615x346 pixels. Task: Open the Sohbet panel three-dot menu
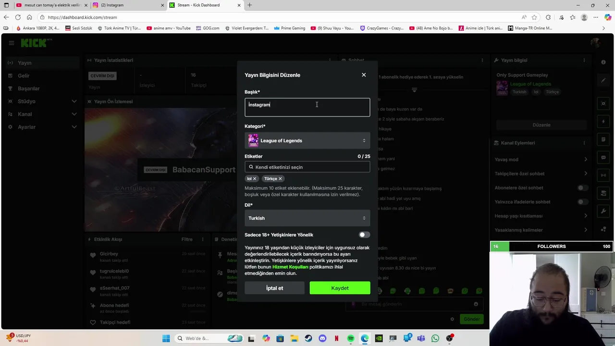pyautogui.click(x=482, y=61)
